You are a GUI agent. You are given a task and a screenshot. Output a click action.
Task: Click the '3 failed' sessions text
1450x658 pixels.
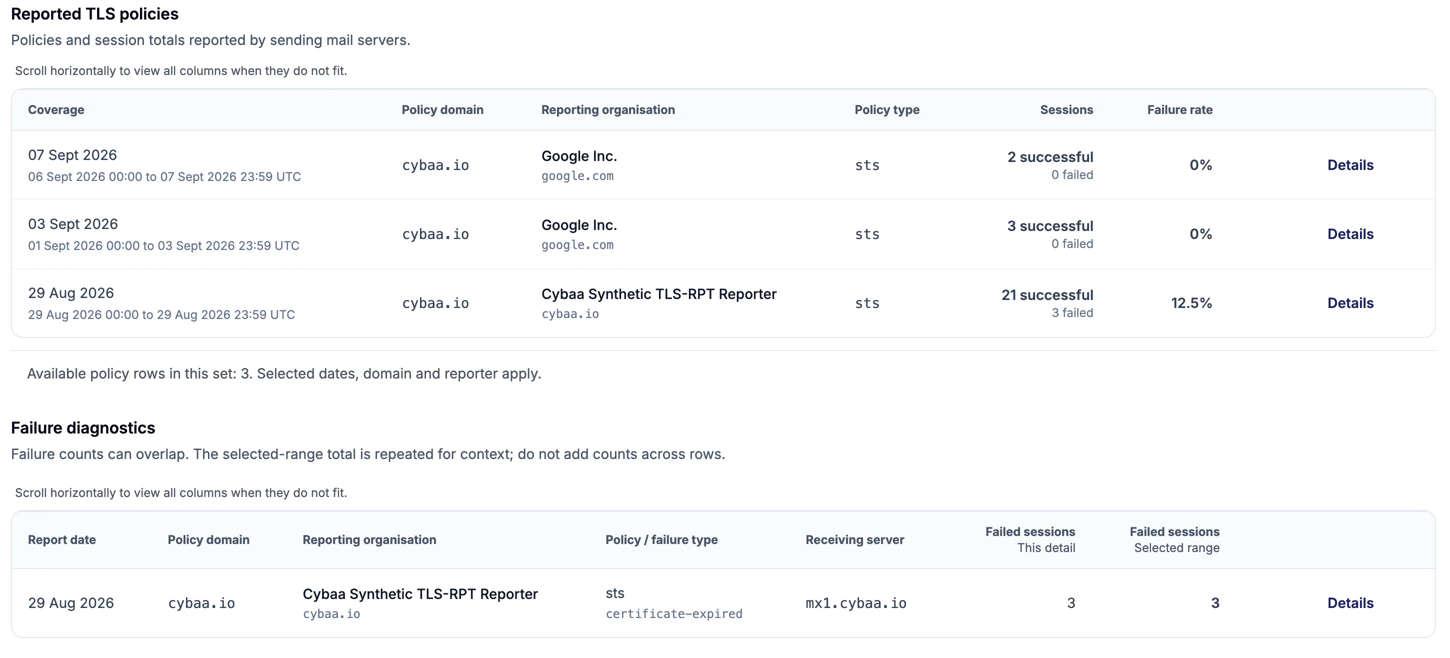tap(1072, 313)
